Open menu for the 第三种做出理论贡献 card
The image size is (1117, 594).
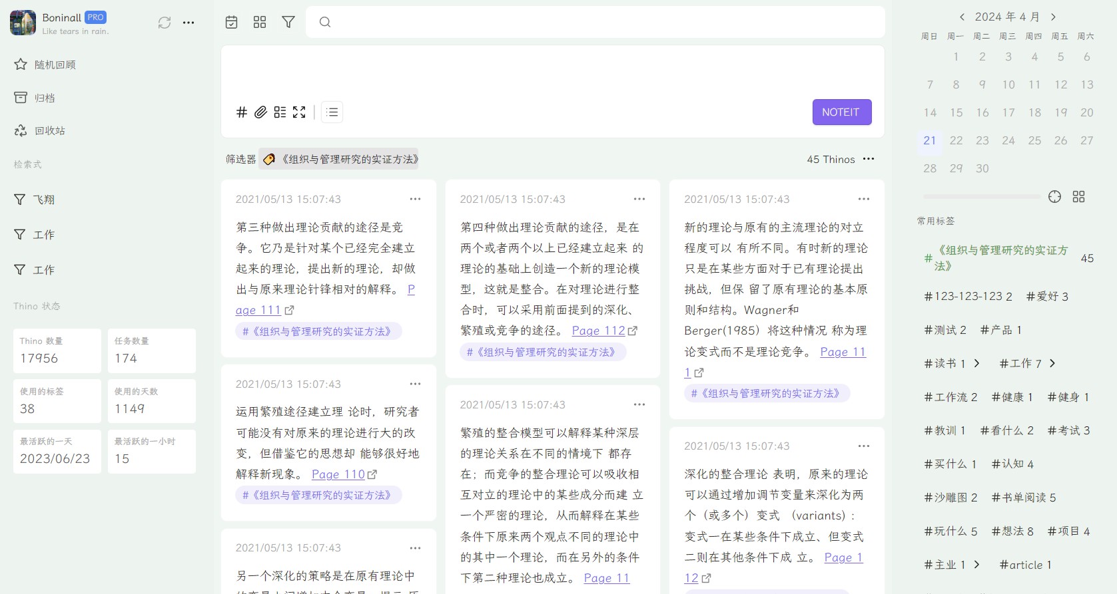tap(415, 199)
